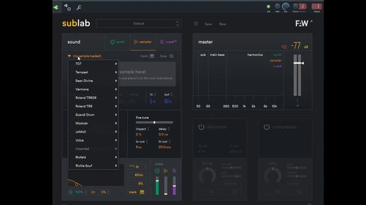Click mixer x-sub lines icon

click(x=174, y=171)
